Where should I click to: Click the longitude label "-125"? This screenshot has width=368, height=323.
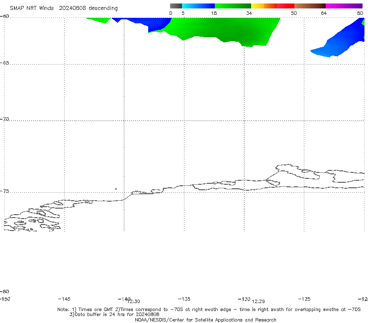coord(304,299)
